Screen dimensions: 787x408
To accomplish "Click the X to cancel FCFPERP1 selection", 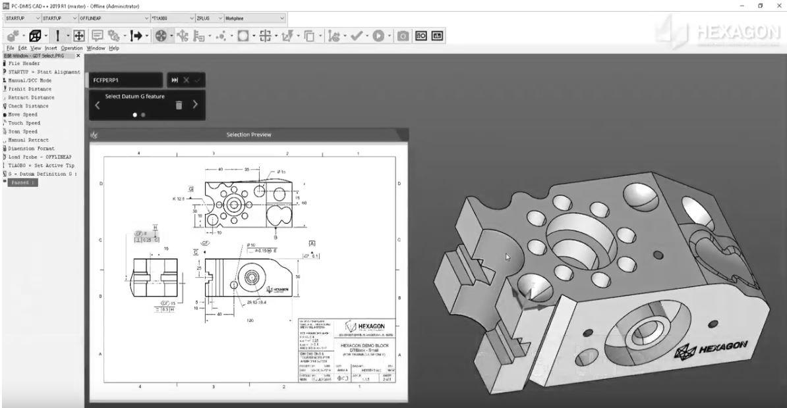I will point(187,80).
